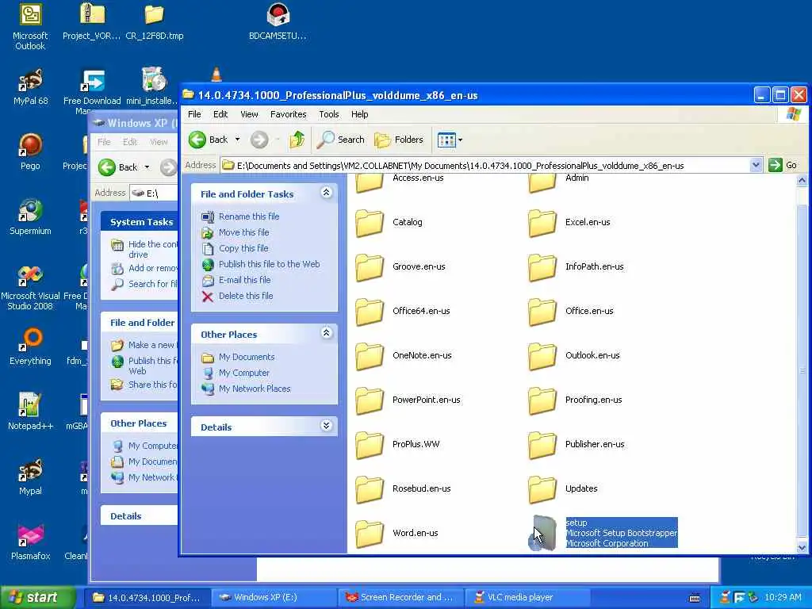812x609 pixels.
Task: Click the setup Microsoft Setup Bootstrapper file
Action: (x=603, y=533)
